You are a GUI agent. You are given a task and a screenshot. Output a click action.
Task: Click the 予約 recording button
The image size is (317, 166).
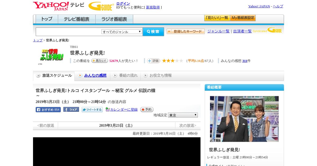pos(147,110)
